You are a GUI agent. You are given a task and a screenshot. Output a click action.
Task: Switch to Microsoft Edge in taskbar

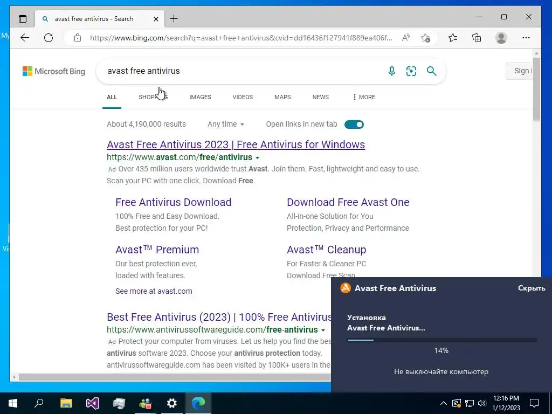[x=198, y=403]
